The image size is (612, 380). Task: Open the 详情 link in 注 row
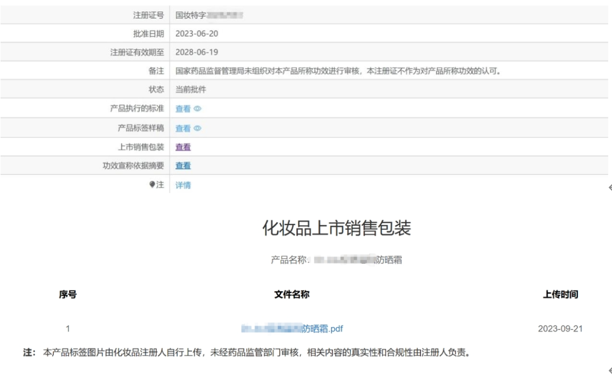pyautogui.click(x=182, y=185)
